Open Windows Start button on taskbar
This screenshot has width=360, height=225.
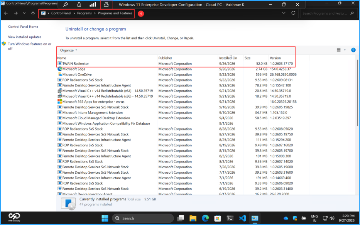(x=105, y=218)
